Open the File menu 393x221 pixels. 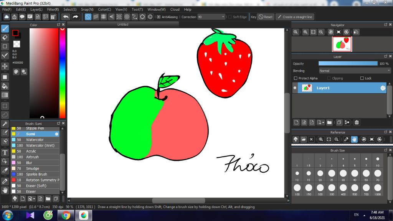click(7, 9)
